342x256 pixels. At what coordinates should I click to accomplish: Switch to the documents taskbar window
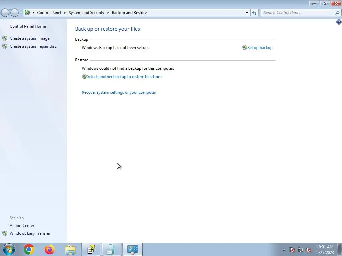112,249
